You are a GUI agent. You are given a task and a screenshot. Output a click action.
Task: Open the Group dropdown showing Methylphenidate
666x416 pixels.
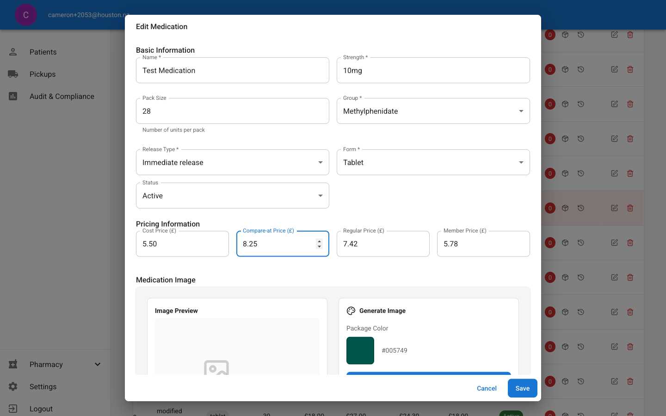pyautogui.click(x=433, y=111)
